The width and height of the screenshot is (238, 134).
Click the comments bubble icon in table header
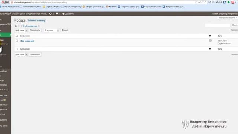pyautogui.click(x=210, y=36)
